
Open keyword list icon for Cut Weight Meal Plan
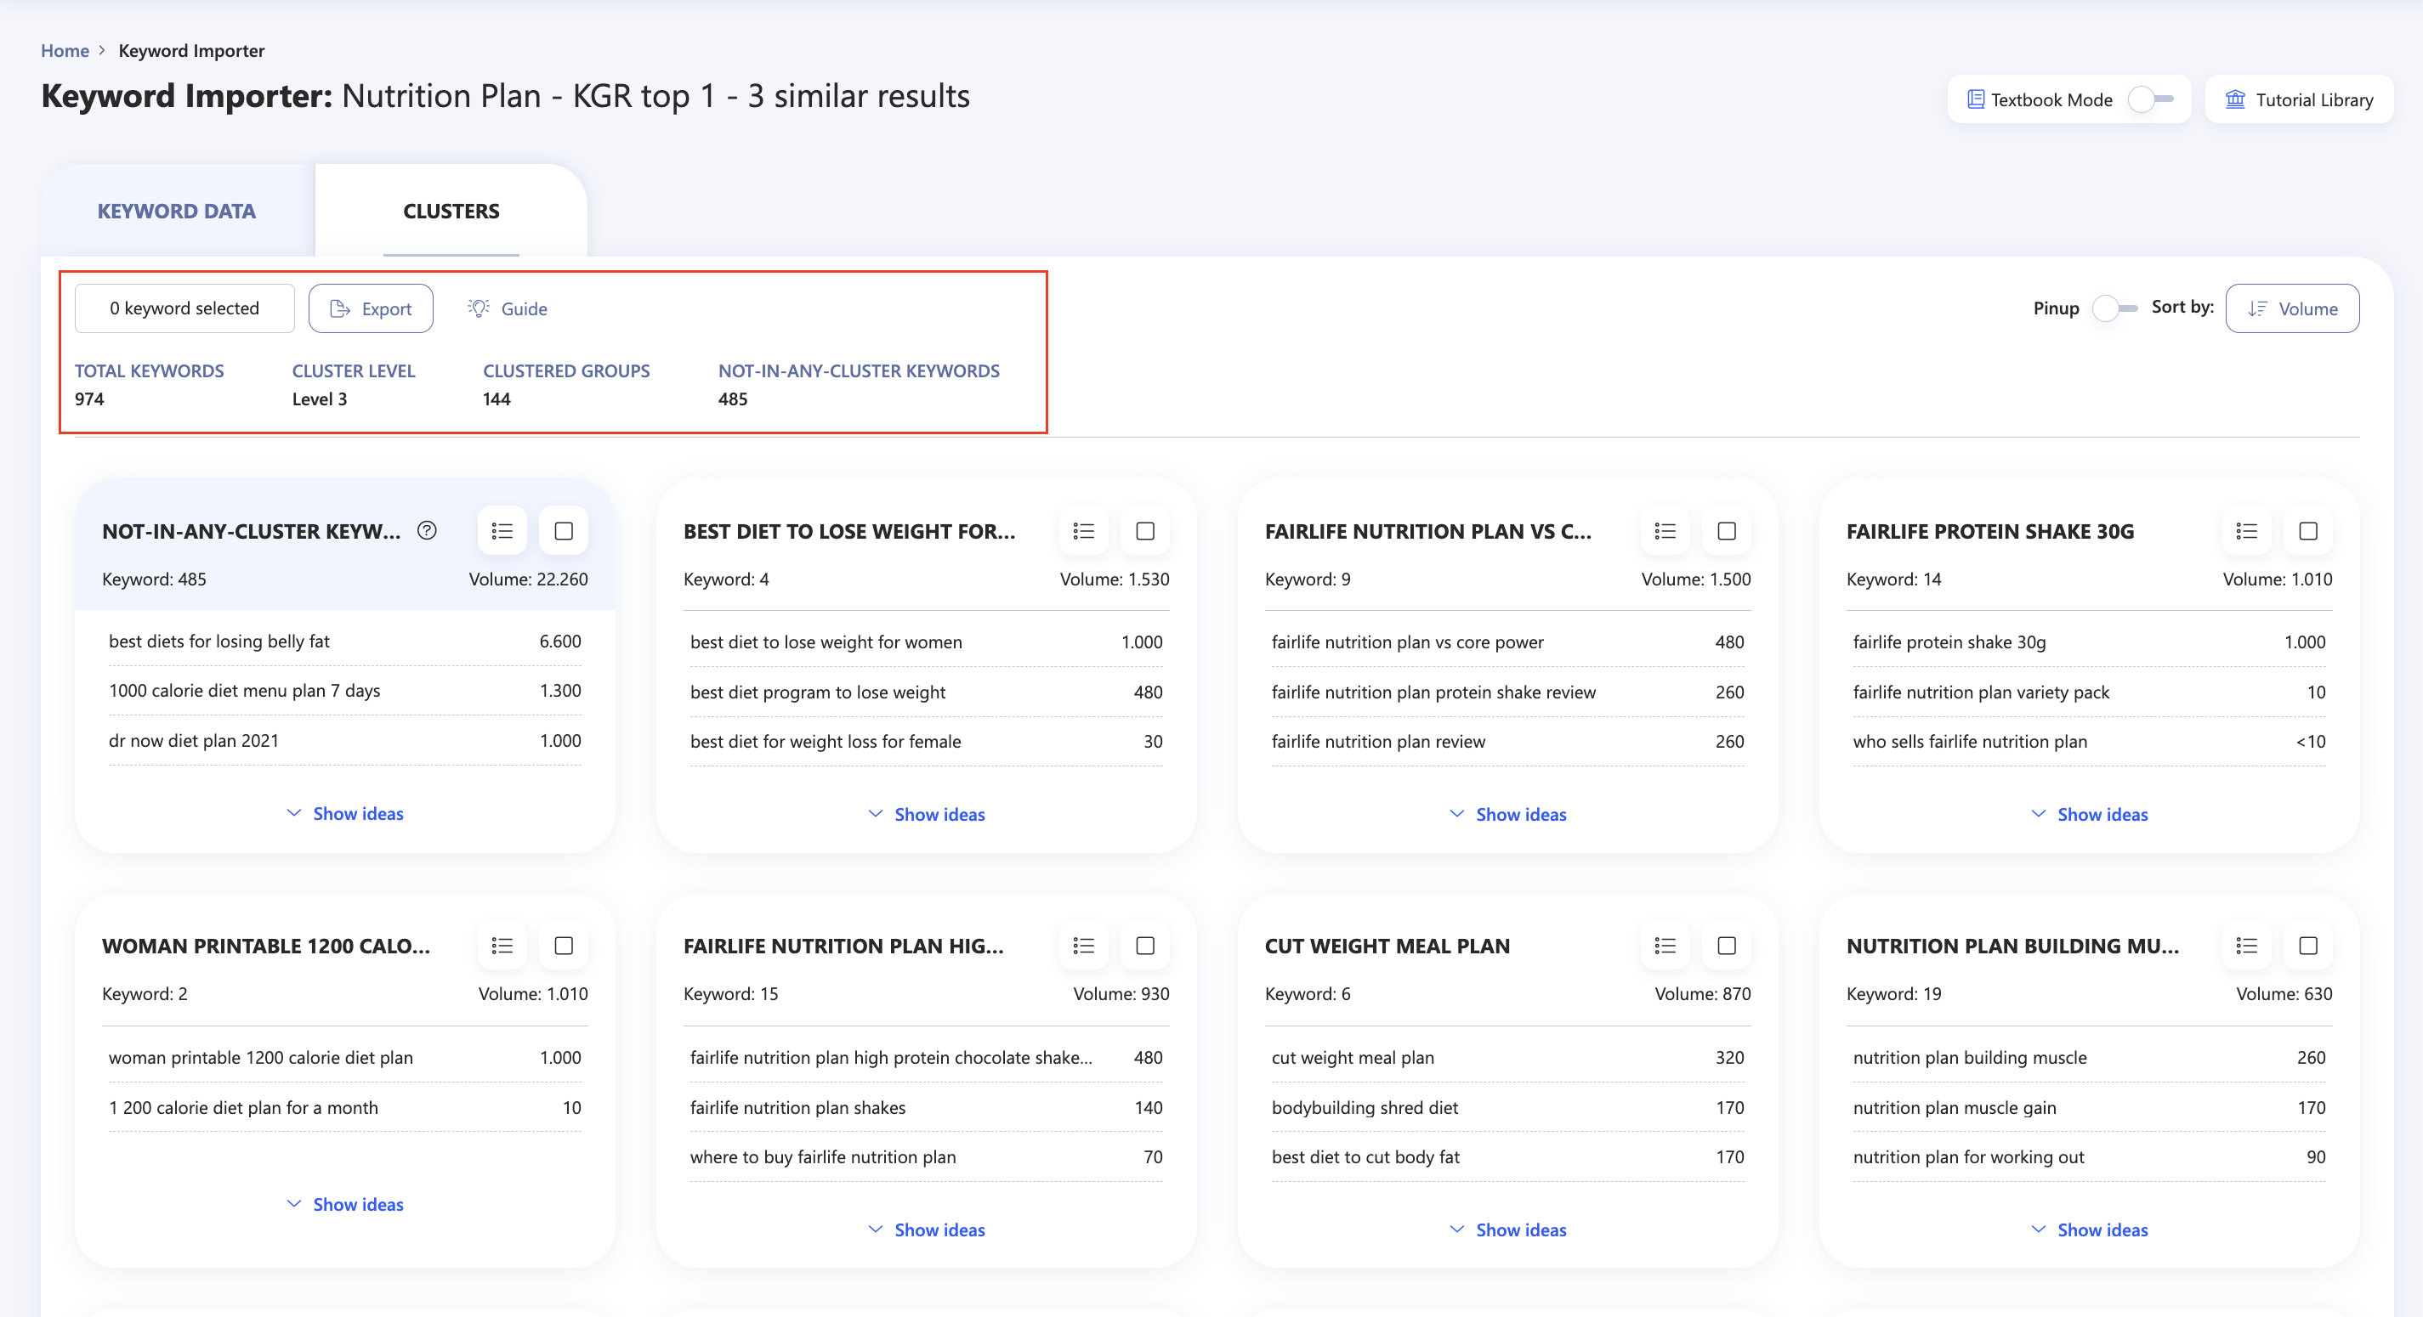(x=1665, y=946)
